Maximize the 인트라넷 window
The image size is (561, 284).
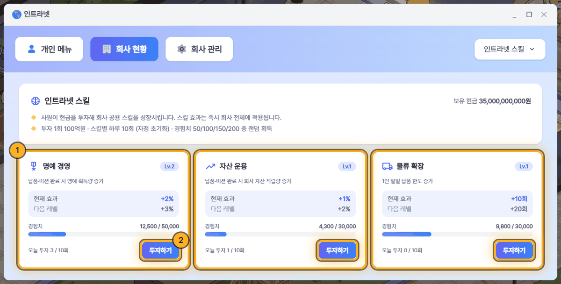point(529,14)
